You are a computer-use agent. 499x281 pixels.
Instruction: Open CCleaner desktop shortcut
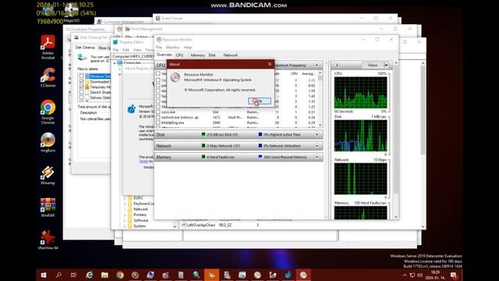(48, 77)
